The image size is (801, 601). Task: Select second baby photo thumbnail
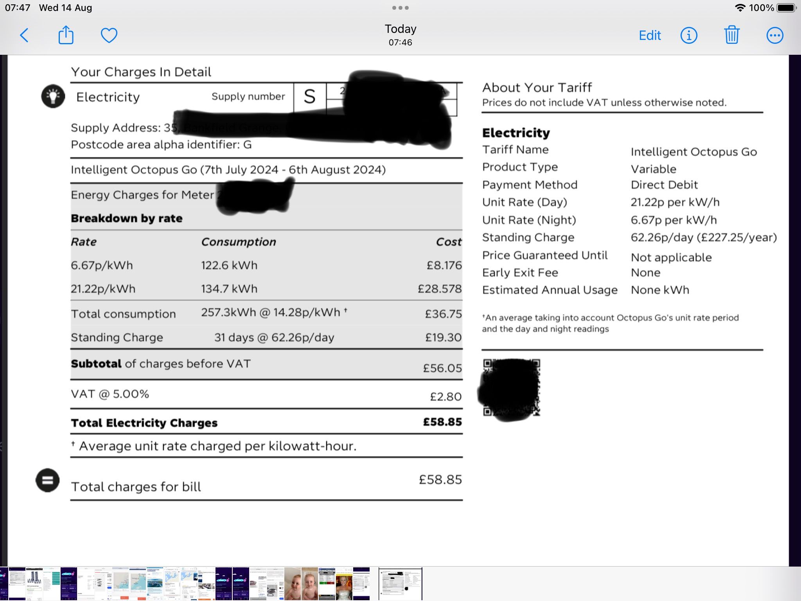pyautogui.click(x=309, y=583)
